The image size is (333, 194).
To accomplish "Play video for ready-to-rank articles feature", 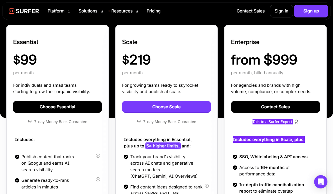I will click(98, 179).
